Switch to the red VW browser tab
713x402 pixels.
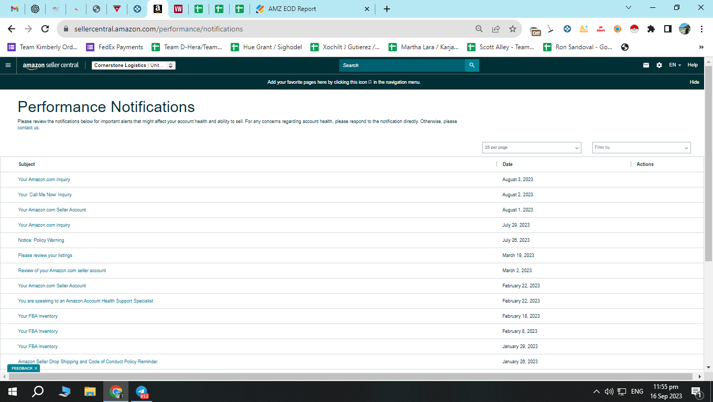178,9
